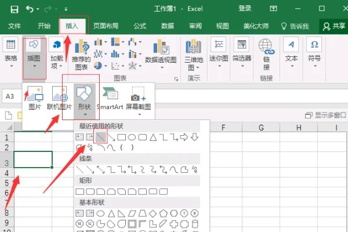
Task: Select the highlighted straight line recent shape
Action: point(100,137)
